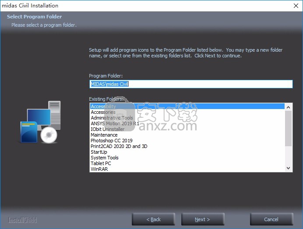303x229 pixels.
Task: Select the Tablet PC folder
Action: tap(101, 163)
